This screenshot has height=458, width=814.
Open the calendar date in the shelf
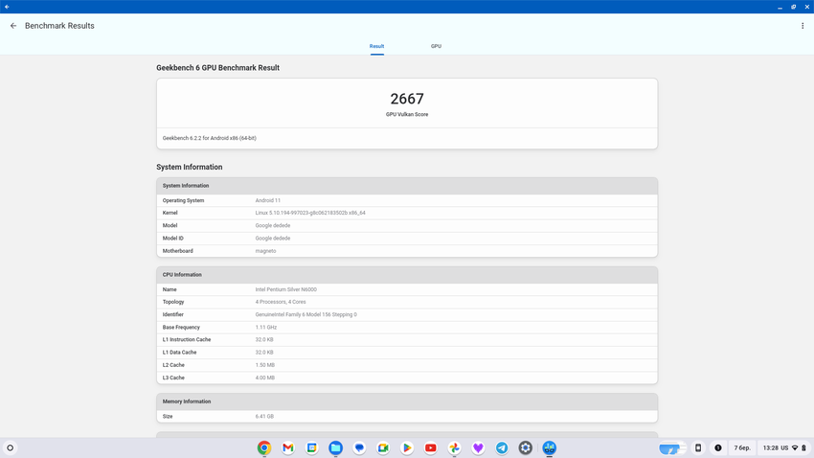click(x=742, y=447)
